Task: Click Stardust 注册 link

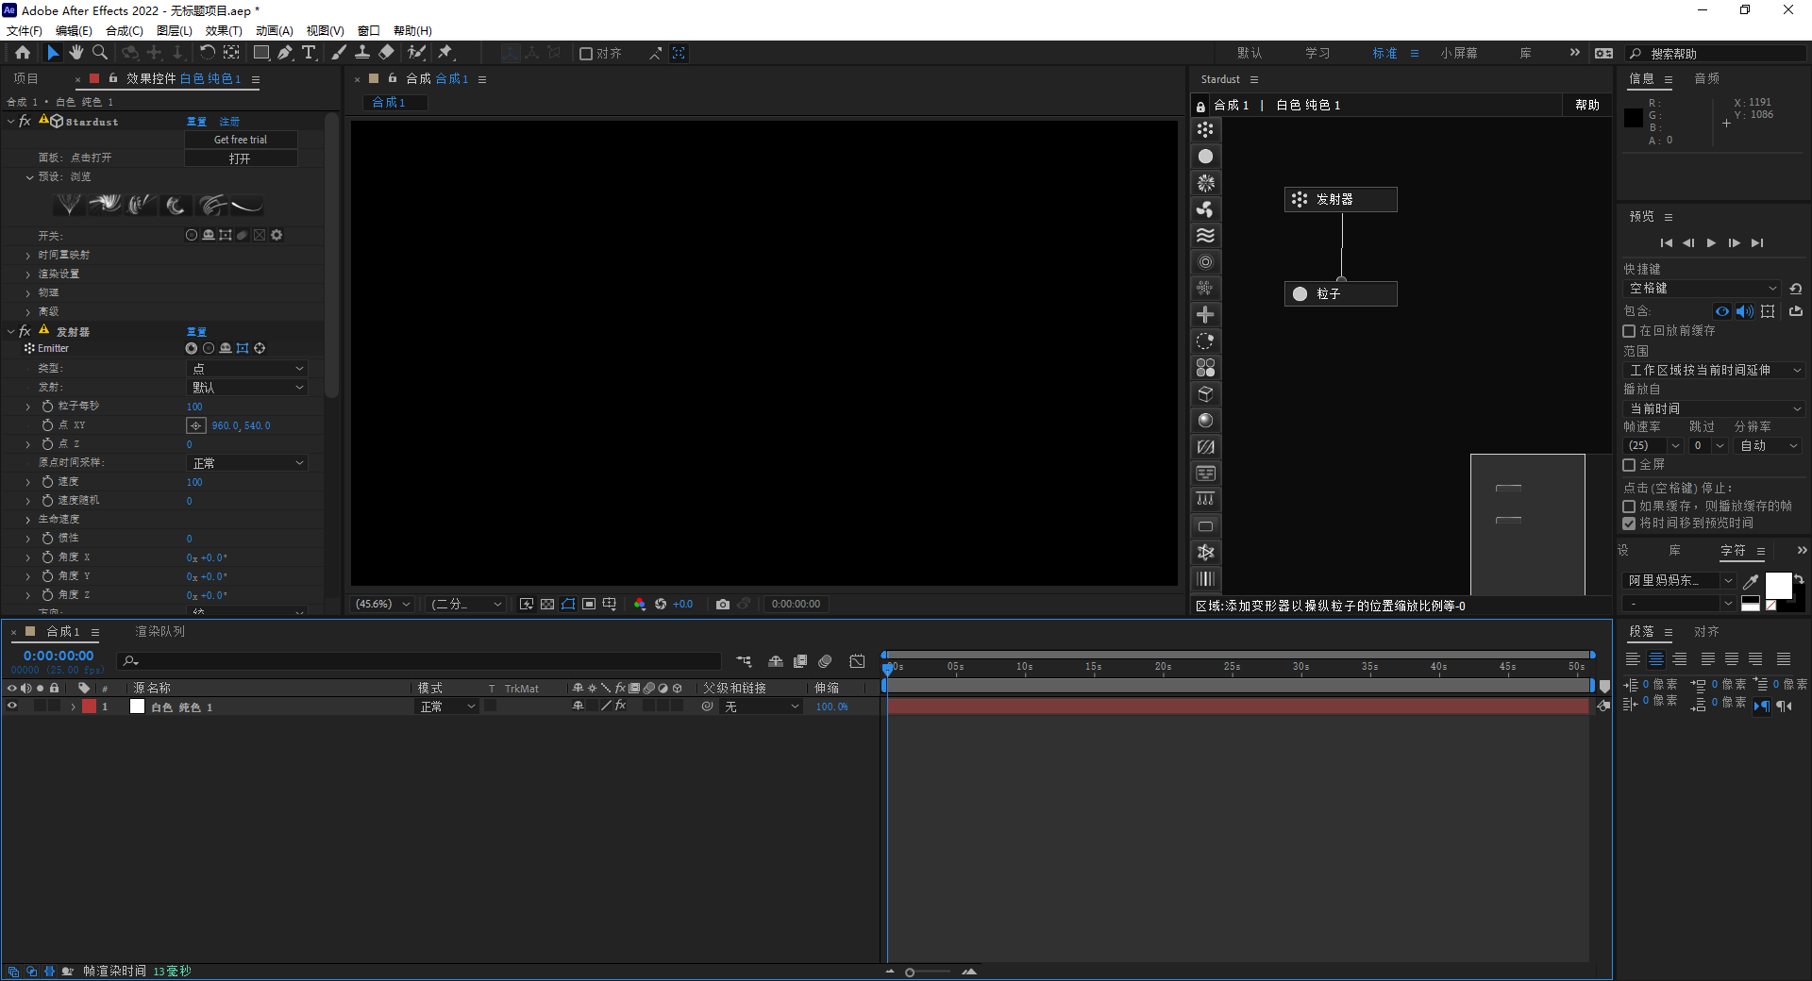Action: coord(229,122)
